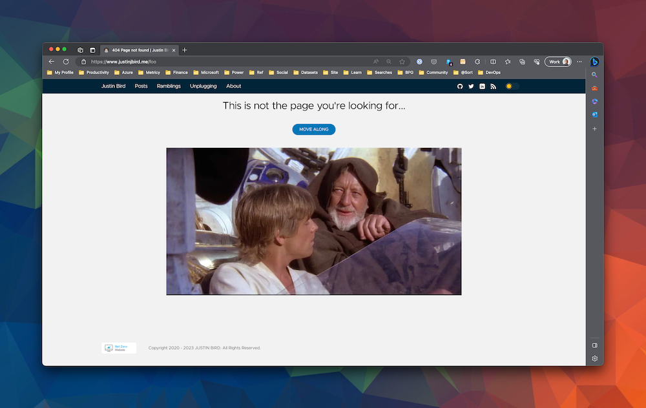Subscribe via the RSS feed icon
The height and width of the screenshot is (408, 646).
(x=493, y=86)
